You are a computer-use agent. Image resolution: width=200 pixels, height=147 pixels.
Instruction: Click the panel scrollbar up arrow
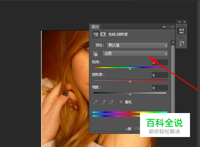[173, 42]
